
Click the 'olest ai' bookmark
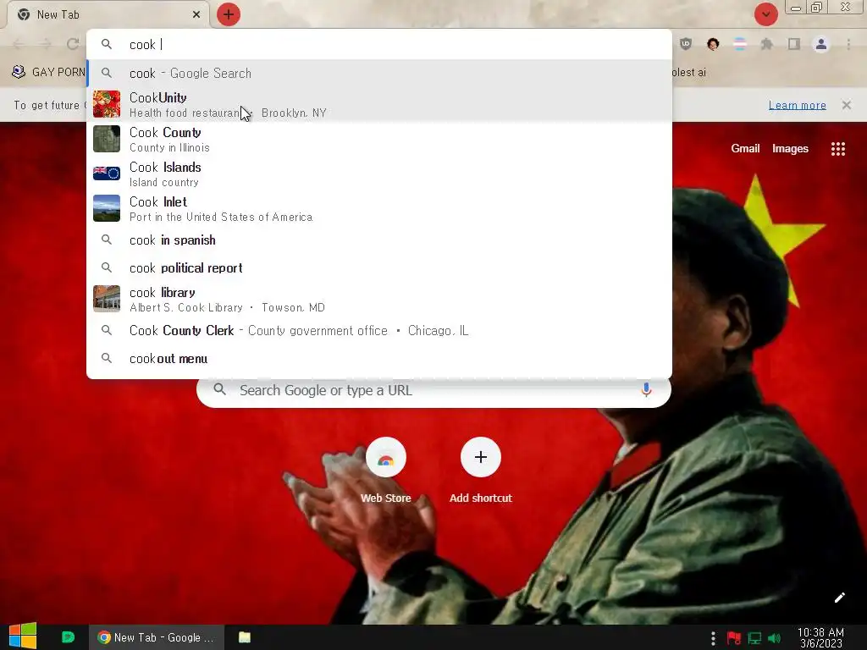point(689,72)
